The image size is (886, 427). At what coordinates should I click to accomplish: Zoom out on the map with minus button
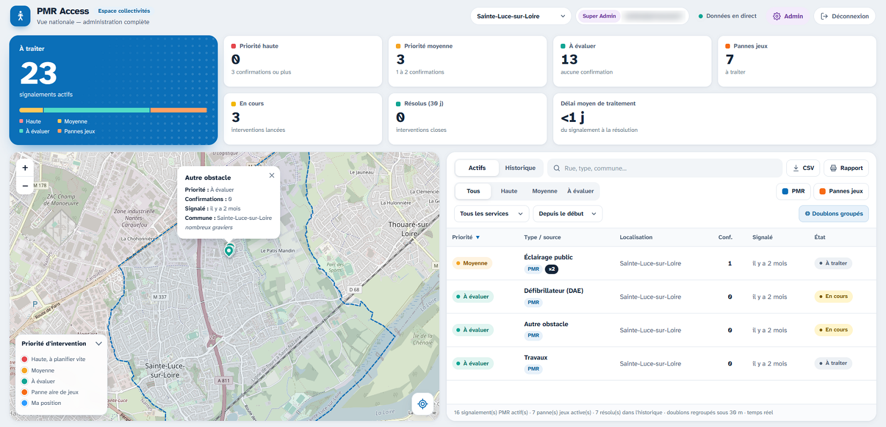click(25, 186)
